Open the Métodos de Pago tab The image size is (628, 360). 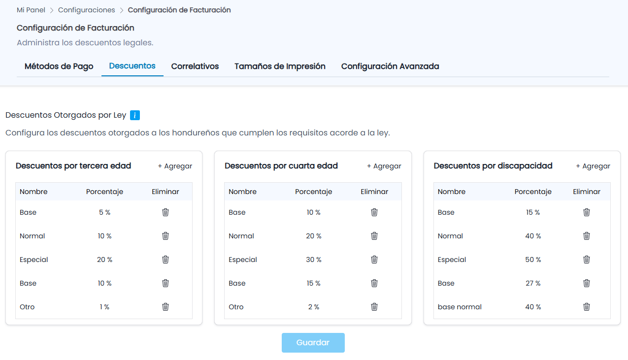[x=59, y=66]
